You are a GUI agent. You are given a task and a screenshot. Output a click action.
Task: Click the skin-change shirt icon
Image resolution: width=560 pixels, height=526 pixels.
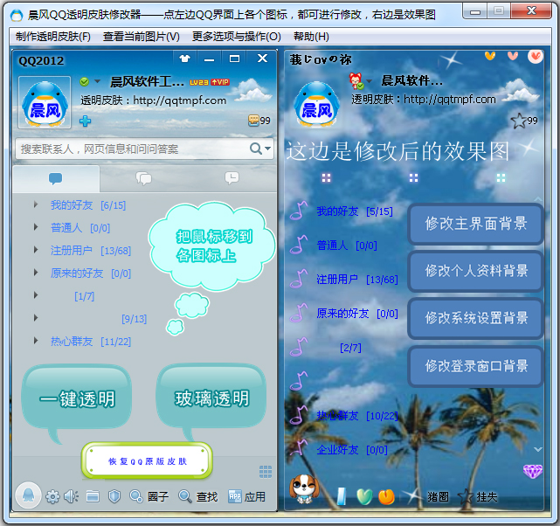pyautogui.click(x=184, y=59)
